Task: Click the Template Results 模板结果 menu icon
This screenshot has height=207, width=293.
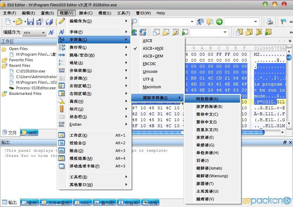Action: point(61,158)
